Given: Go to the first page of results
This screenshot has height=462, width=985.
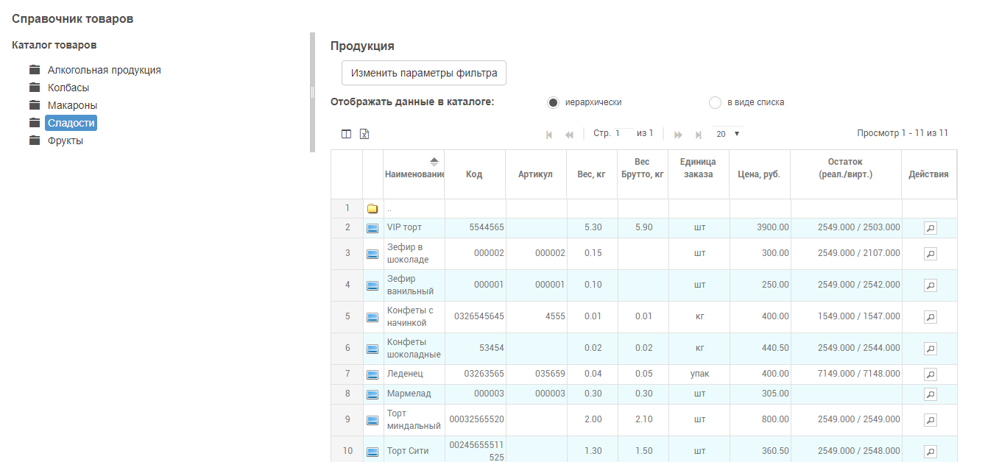Looking at the screenshot, I should (549, 135).
